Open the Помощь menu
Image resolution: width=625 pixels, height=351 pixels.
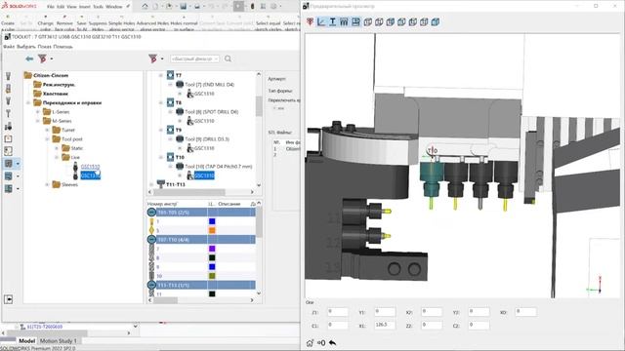coord(62,47)
